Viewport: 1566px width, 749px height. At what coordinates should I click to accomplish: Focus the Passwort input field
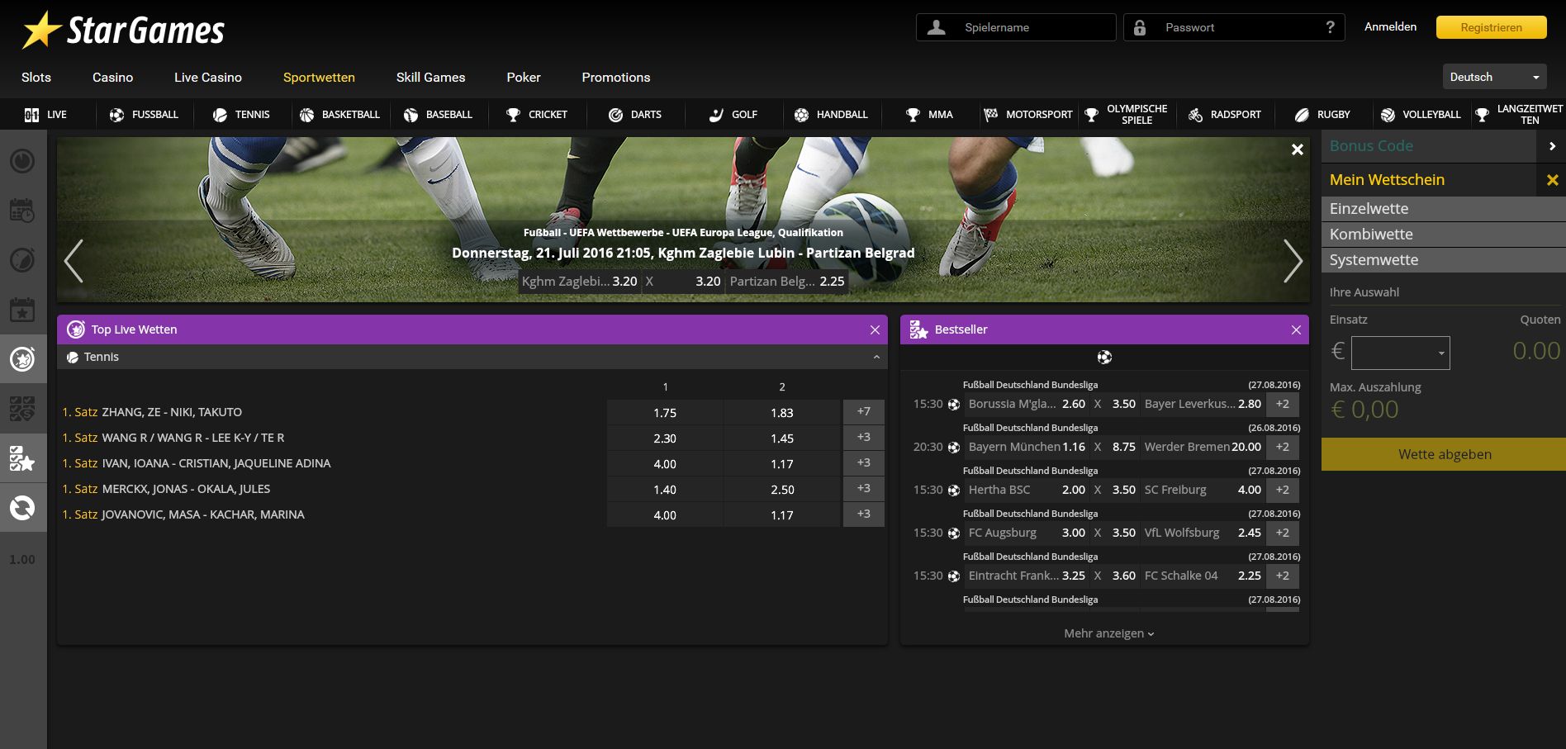[1234, 27]
